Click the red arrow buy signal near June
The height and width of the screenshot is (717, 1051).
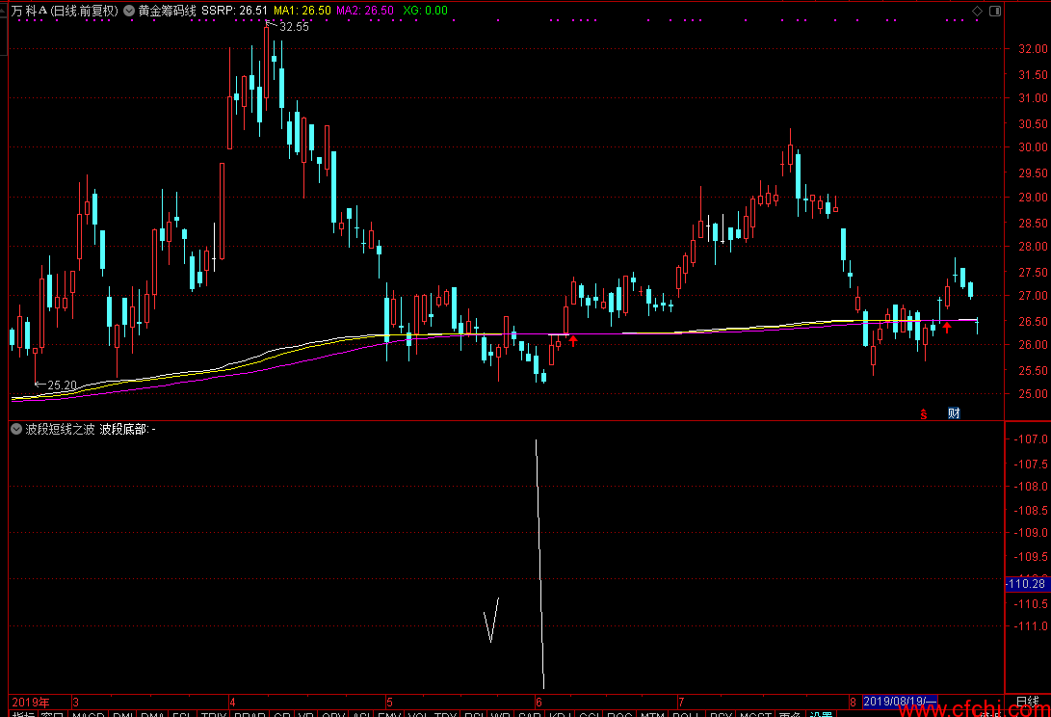tap(573, 341)
